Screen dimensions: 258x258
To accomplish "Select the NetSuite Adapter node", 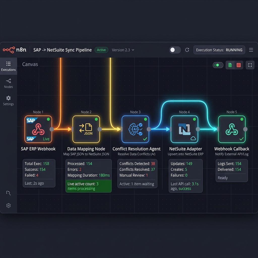I will click(x=184, y=129).
